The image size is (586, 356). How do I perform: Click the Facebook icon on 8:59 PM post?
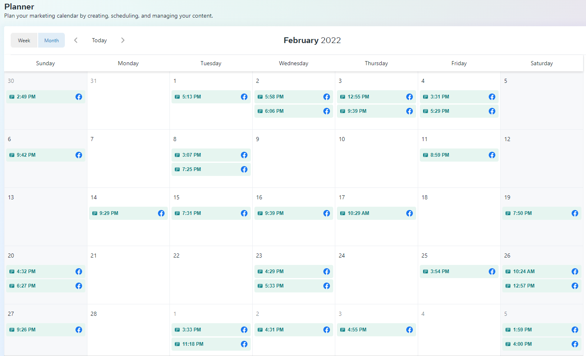click(492, 155)
